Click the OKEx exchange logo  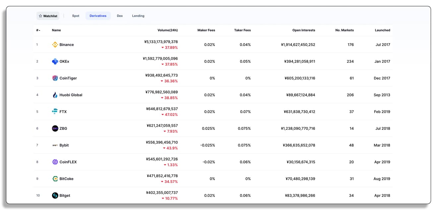[55, 61]
